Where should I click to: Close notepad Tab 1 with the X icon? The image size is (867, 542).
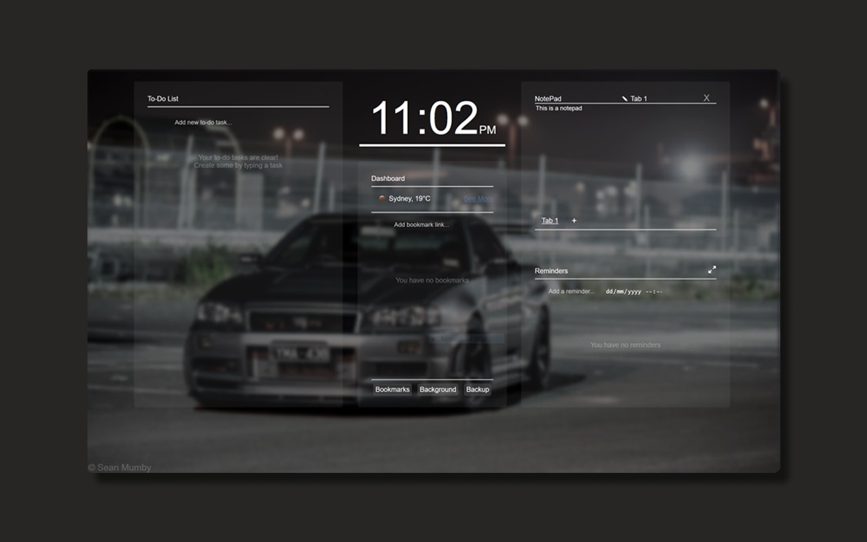click(x=706, y=97)
